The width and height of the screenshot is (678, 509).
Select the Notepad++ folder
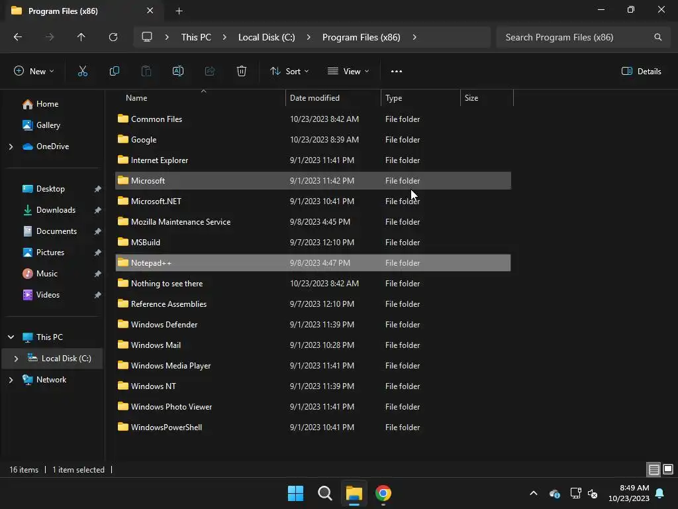[313, 262]
